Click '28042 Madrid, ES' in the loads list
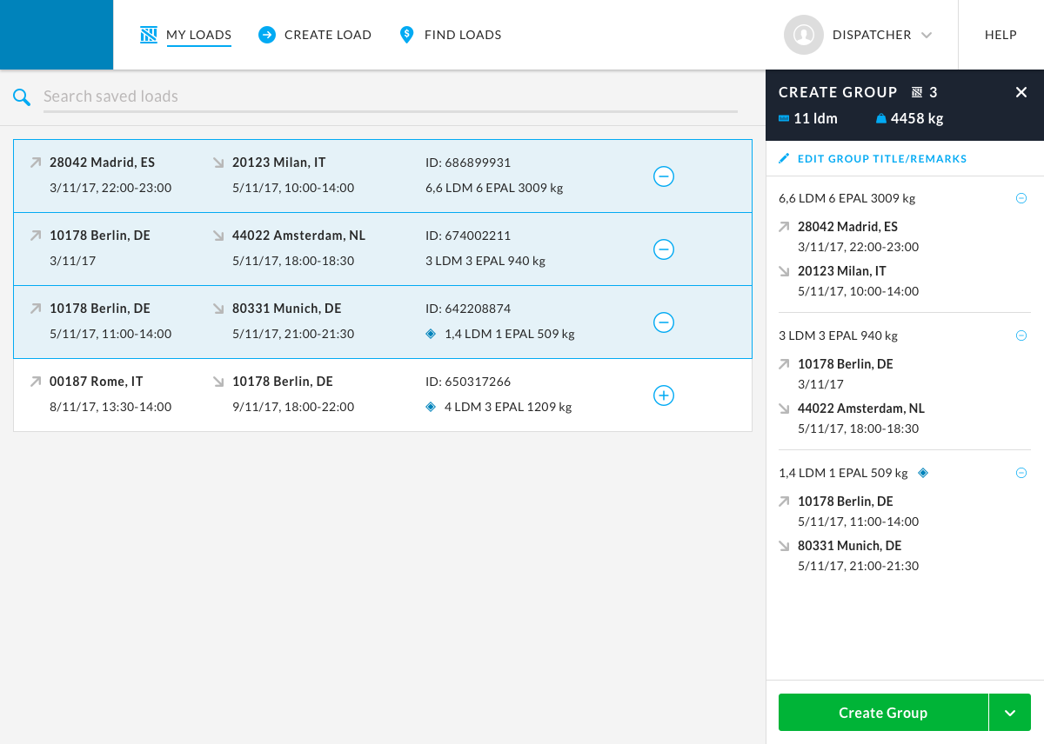The width and height of the screenshot is (1044, 744). 103,163
